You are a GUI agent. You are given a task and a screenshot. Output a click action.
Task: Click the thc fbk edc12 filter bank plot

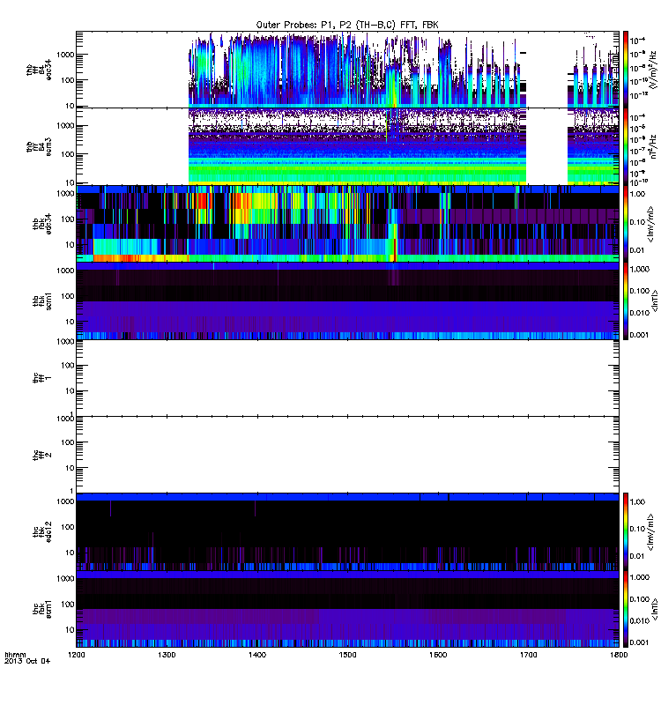point(347,532)
